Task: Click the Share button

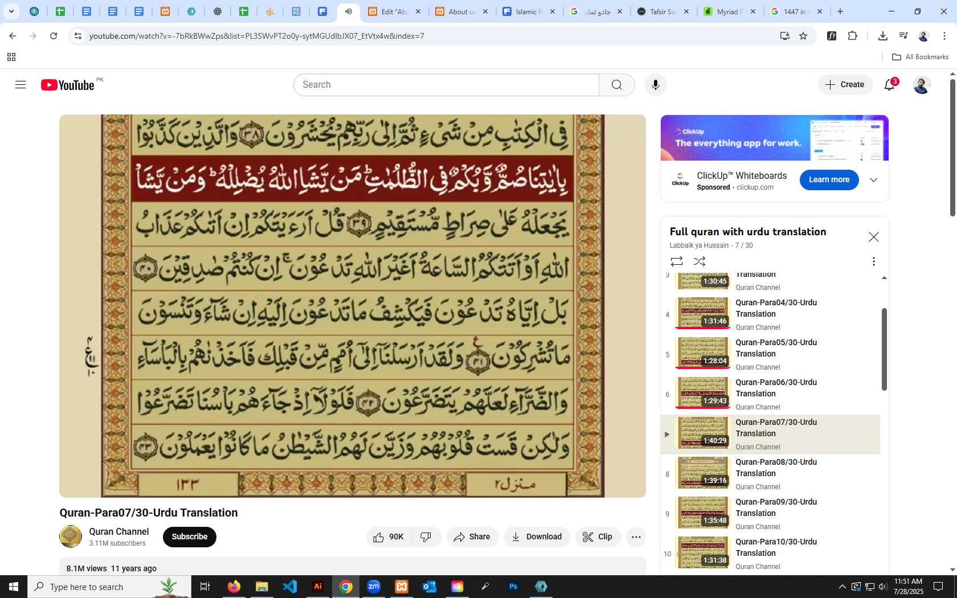Action: click(472, 536)
